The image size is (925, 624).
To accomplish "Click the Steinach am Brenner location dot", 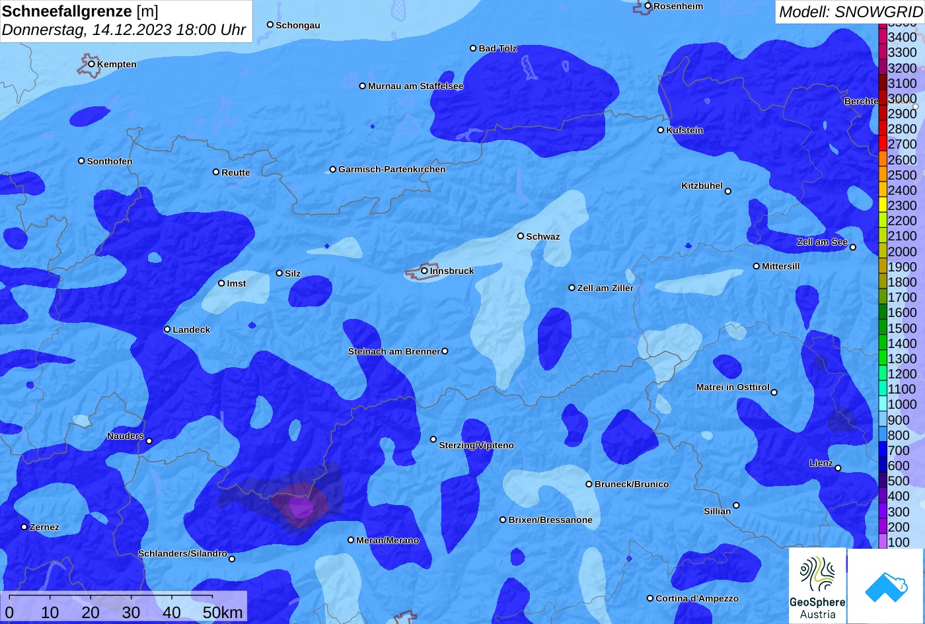I will click(x=445, y=351).
